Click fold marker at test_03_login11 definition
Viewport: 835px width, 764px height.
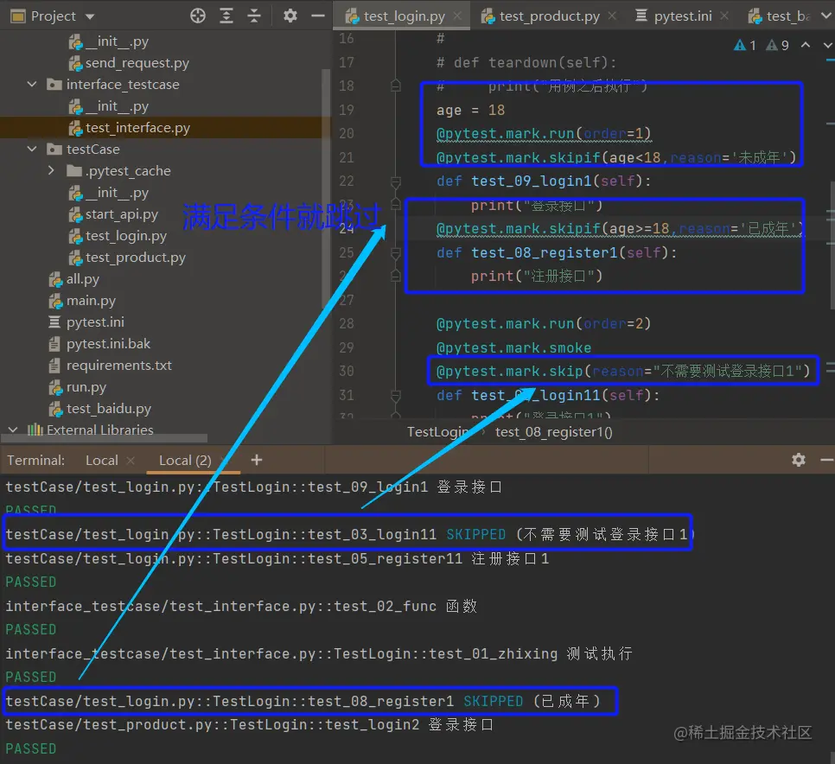coord(396,396)
